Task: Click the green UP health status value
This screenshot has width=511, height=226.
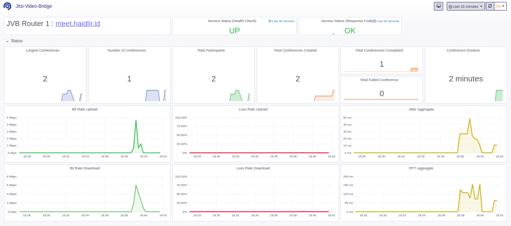Action: coord(234,31)
